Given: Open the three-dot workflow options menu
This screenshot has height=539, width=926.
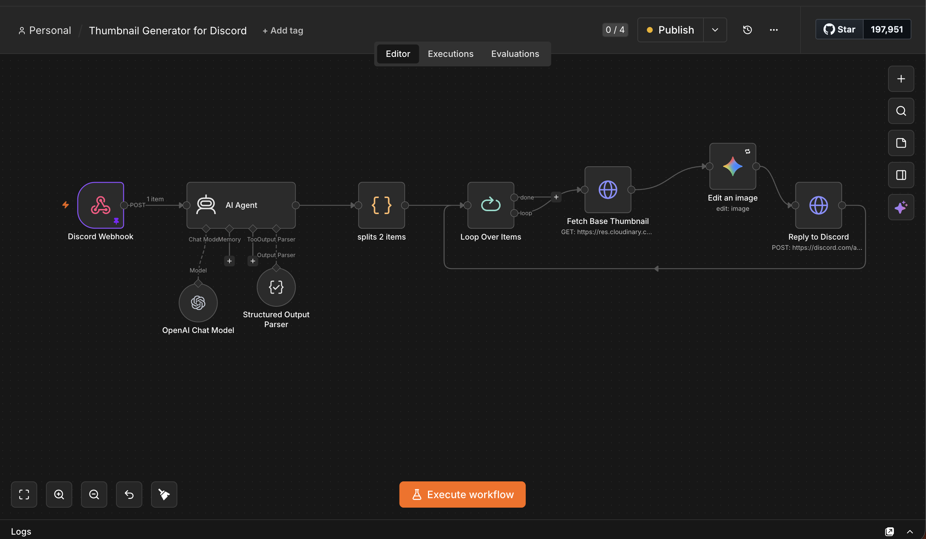Looking at the screenshot, I should (x=773, y=30).
